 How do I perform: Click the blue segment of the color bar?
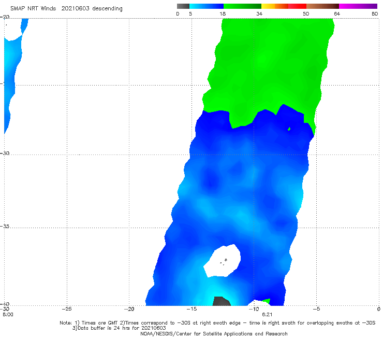pyautogui.click(x=207, y=6)
